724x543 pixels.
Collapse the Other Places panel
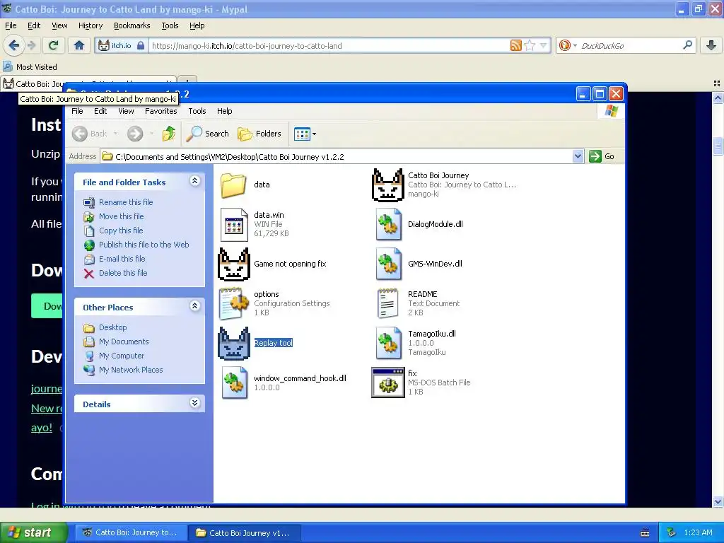point(195,306)
